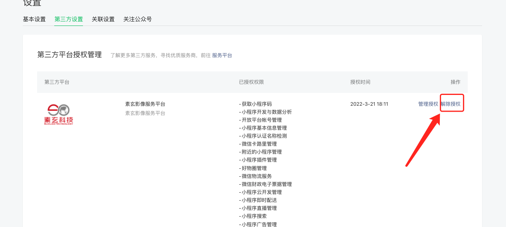
Task: Click the 授权时间 column header
Action: [x=360, y=82]
